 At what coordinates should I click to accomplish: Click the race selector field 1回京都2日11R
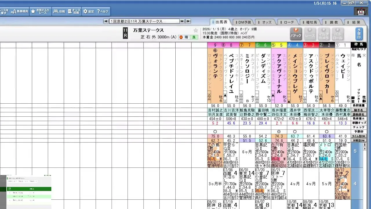tap(144, 21)
